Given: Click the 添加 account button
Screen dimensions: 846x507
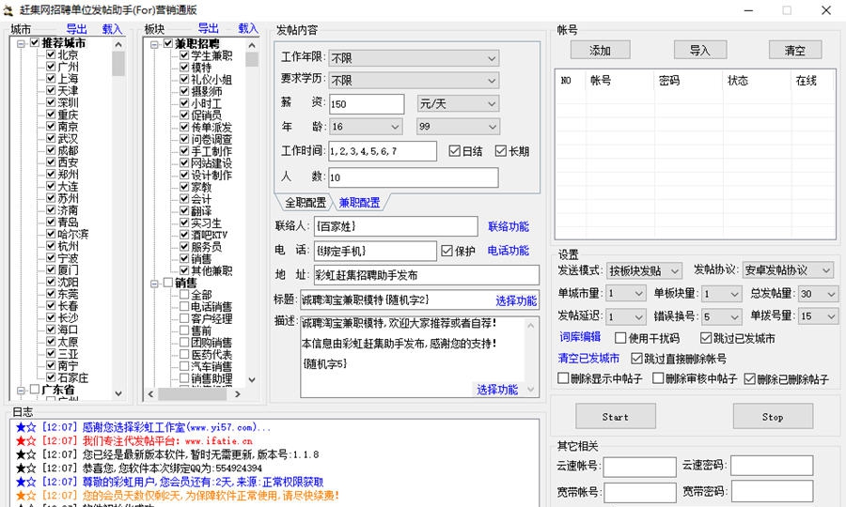Looking at the screenshot, I should click(600, 50).
